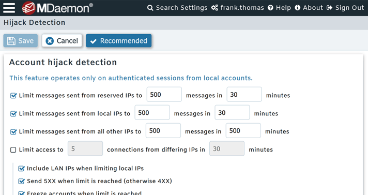Viewport: 368px width, 195px height.
Task: Edit local IPs message count field
Action: (x=152, y=112)
